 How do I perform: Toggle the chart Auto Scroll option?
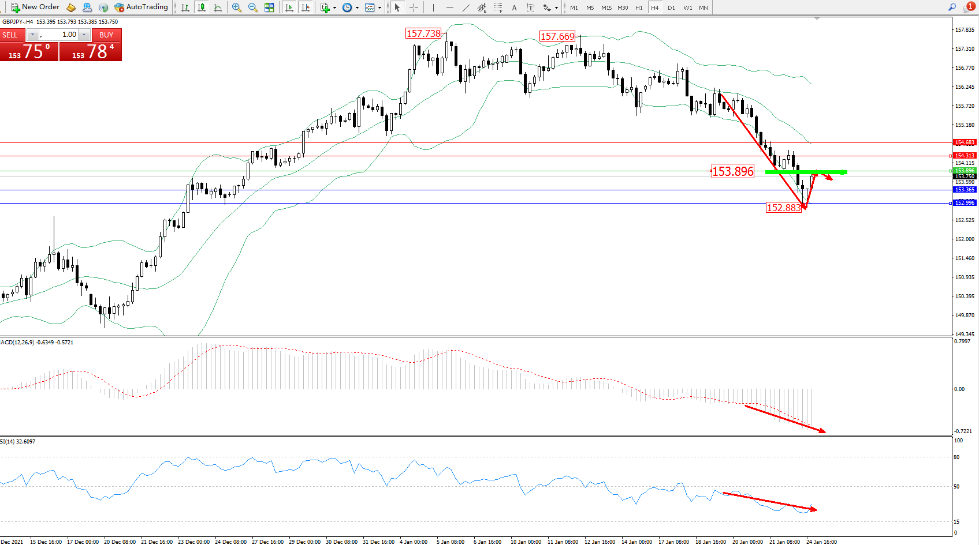(x=289, y=7)
